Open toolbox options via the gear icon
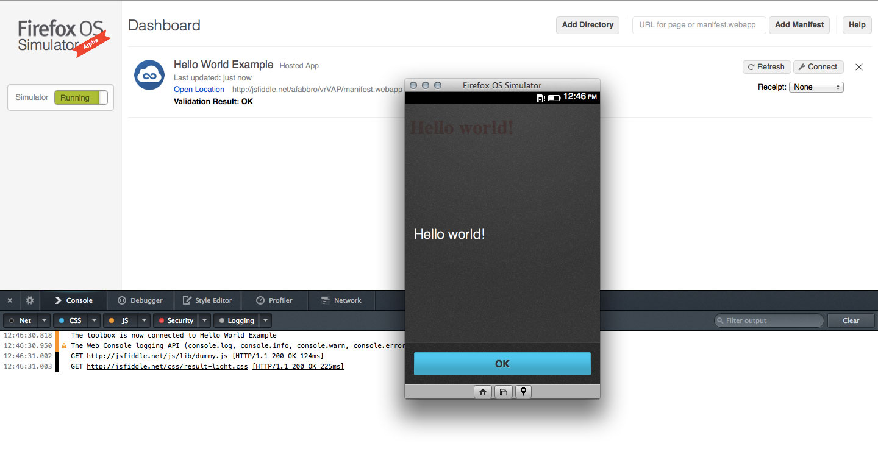The image size is (878, 460). click(29, 300)
